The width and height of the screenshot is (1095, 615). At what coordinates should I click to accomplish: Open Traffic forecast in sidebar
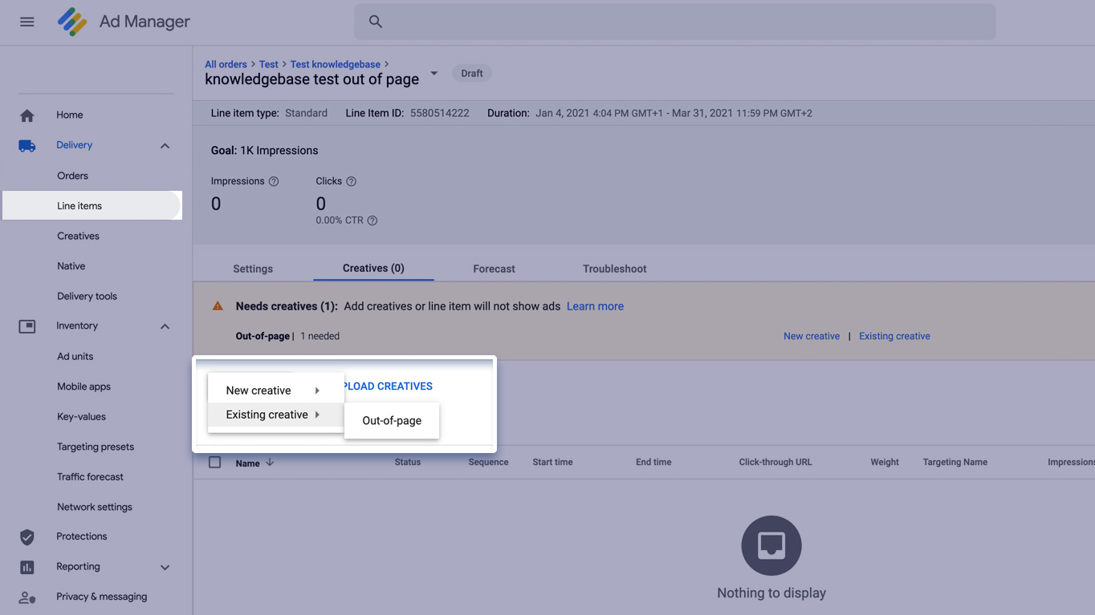[90, 476]
